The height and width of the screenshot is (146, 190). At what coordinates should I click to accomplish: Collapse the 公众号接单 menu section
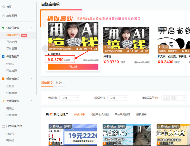[31, 28]
